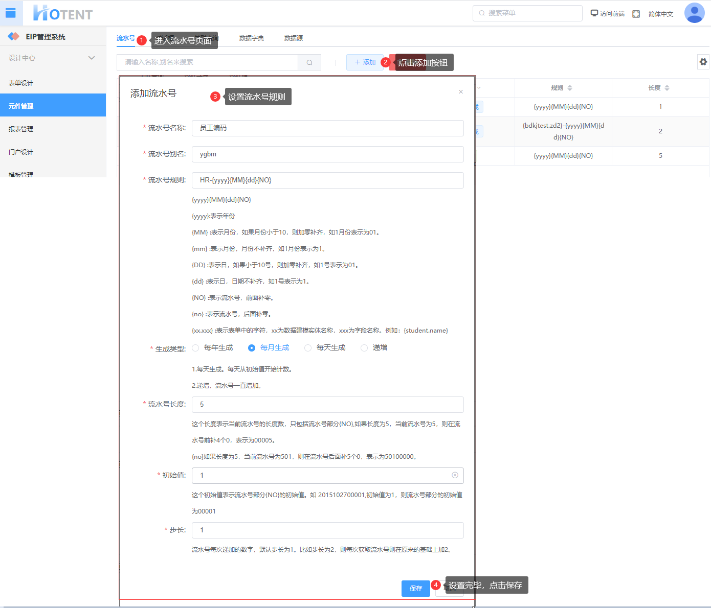Click the 步长 input field
711x608 pixels.
(328, 530)
